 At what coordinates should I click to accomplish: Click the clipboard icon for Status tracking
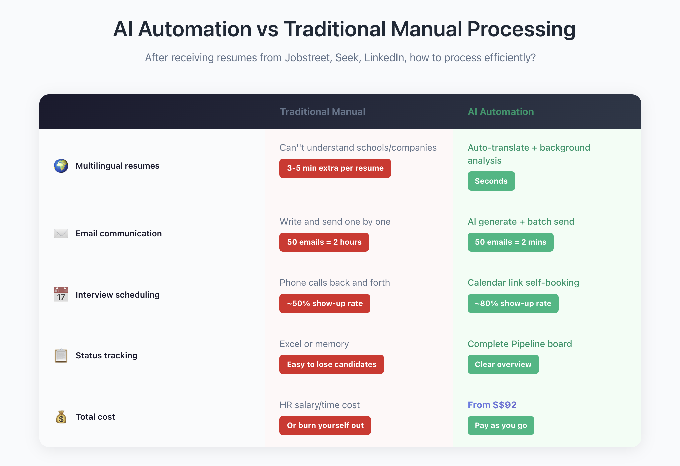pyautogui.click(x=61, y=355)
